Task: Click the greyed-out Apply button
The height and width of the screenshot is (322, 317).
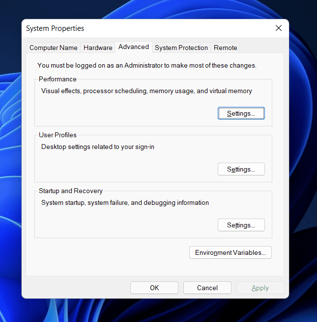Action: coord(260,288)
